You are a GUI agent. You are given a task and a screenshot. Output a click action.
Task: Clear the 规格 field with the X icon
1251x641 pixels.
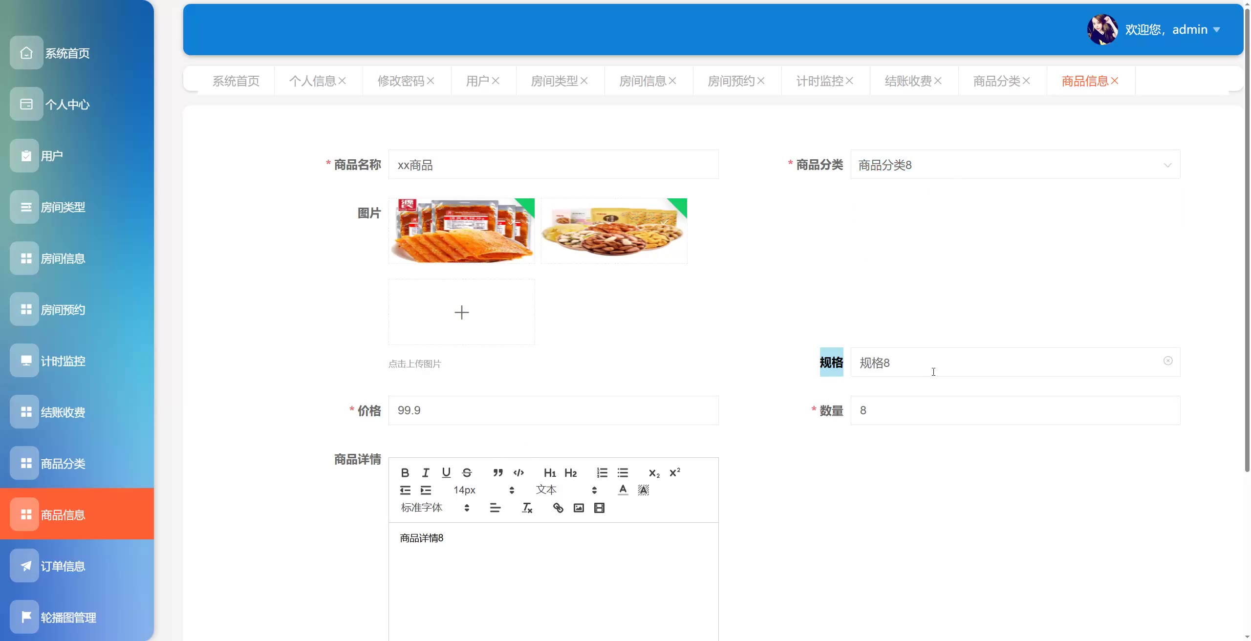pyautogui.click(x=1167, y=361)
